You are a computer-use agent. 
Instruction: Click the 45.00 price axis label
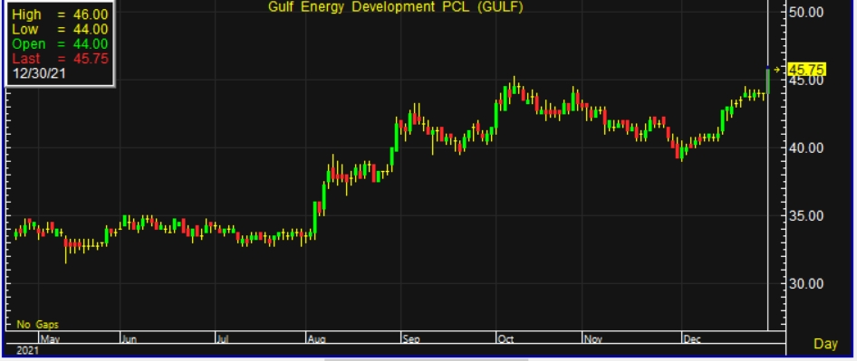pyautogui.click(x=806, y=81)
